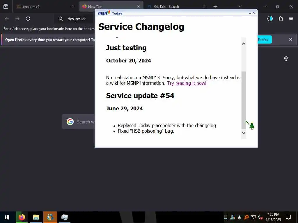This screenshot has width=298, height=223.
Task: Select the New Tab browser tab
Action: coord(111,6)
